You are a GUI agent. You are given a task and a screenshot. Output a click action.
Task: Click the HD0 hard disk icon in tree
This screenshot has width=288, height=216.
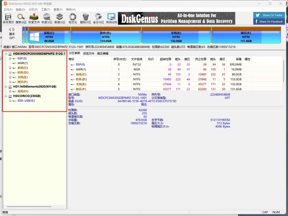click(10, 54)
